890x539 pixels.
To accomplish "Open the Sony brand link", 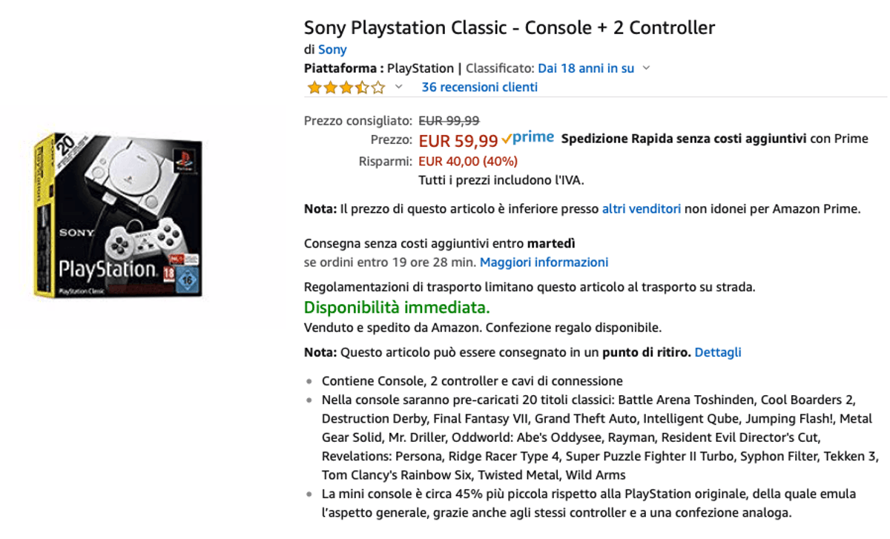I will click(x=332, y=50).
